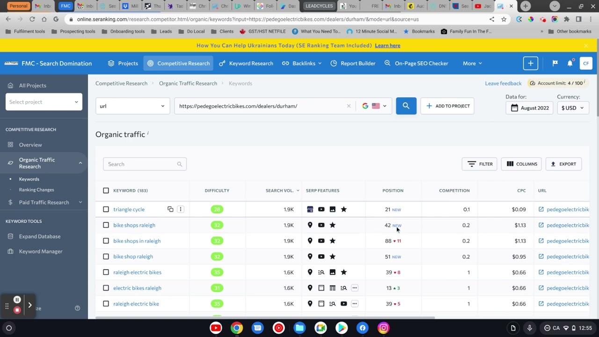The image size is (599, 337).
Task: Click the keyword Search field
Action: point(145,164)
